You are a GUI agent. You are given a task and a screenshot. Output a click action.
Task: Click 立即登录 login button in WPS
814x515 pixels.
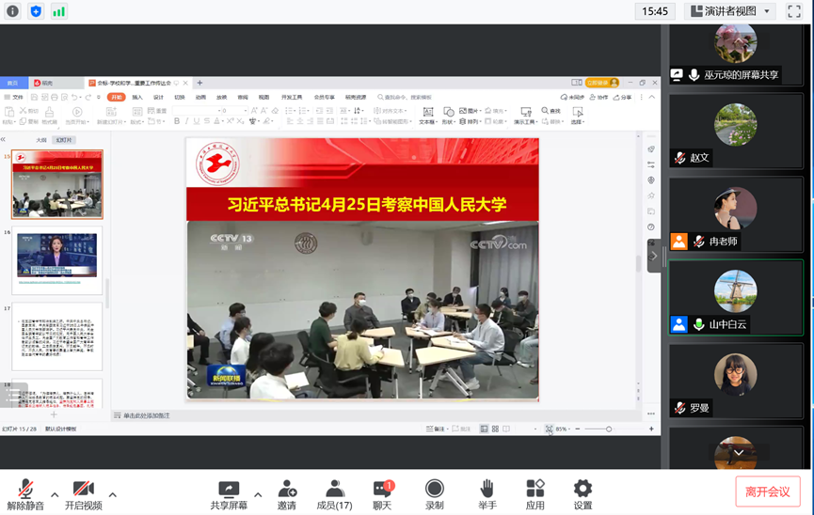[x=602, y=83]
